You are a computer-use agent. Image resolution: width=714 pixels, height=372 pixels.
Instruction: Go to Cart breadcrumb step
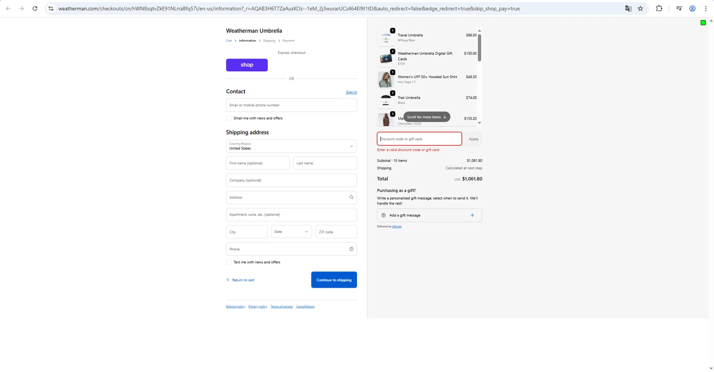click(x=229, y=41)
